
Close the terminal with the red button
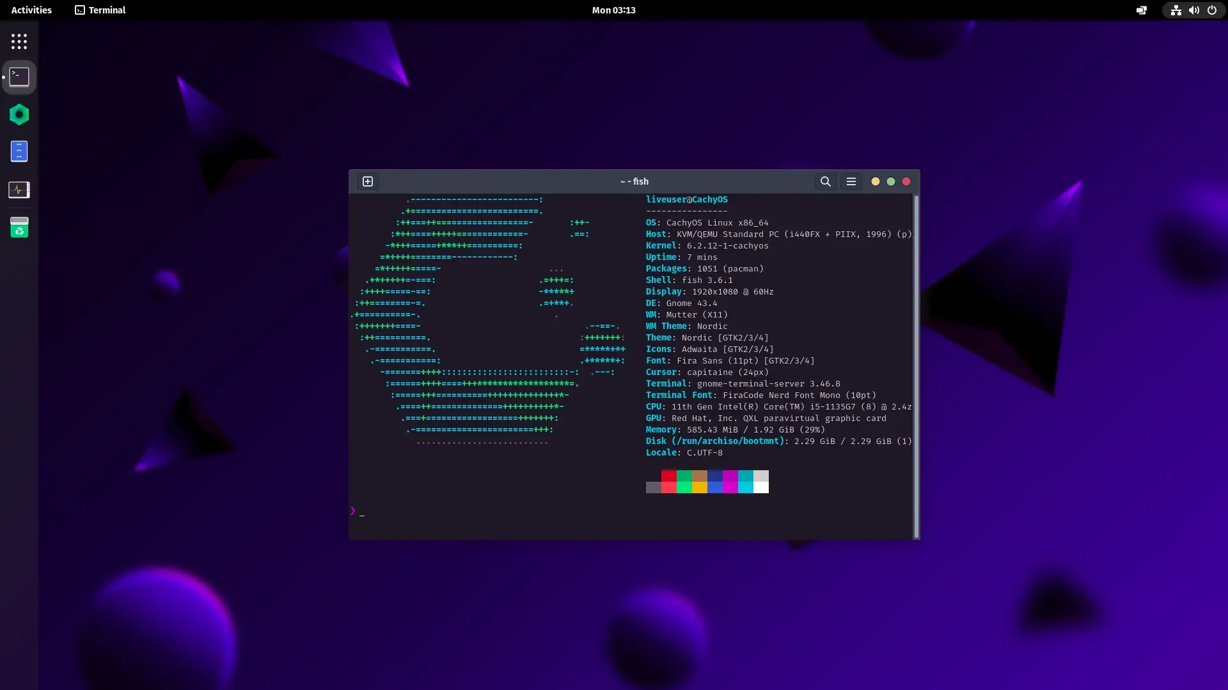[906, 181]
